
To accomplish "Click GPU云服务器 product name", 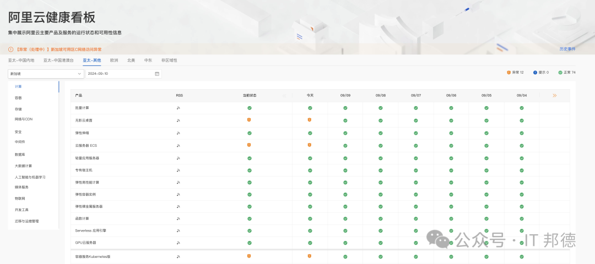I will 85,243.
